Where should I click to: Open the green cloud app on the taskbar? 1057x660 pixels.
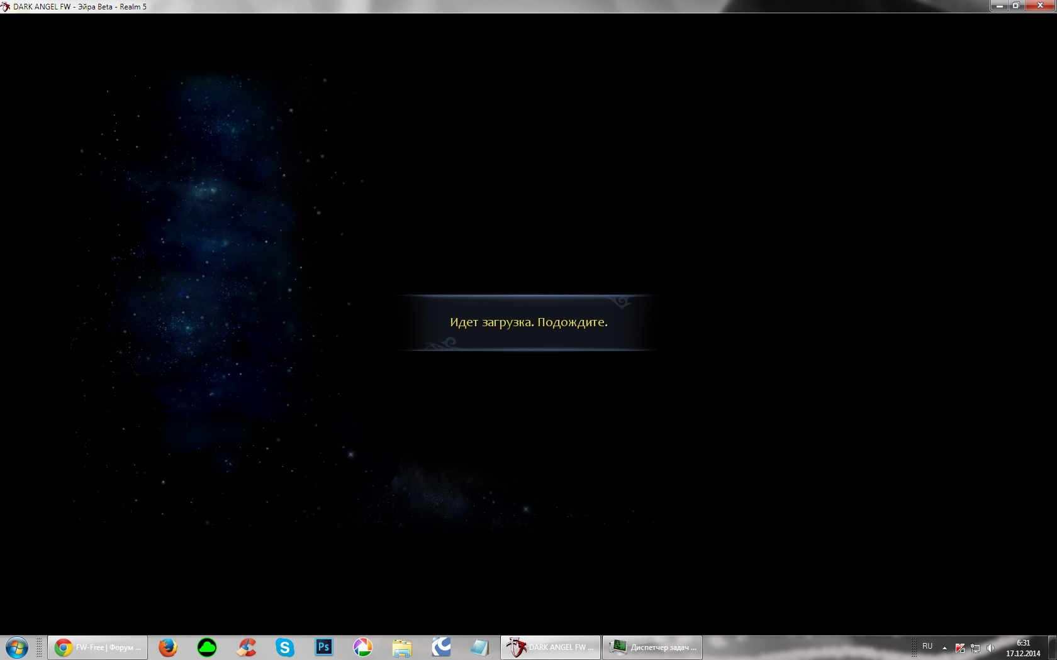(207, 647)
